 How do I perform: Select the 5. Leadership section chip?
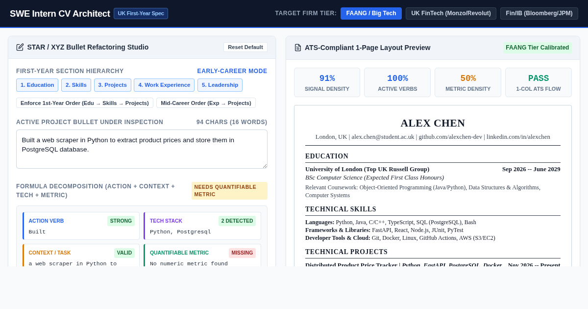(220, 85)
